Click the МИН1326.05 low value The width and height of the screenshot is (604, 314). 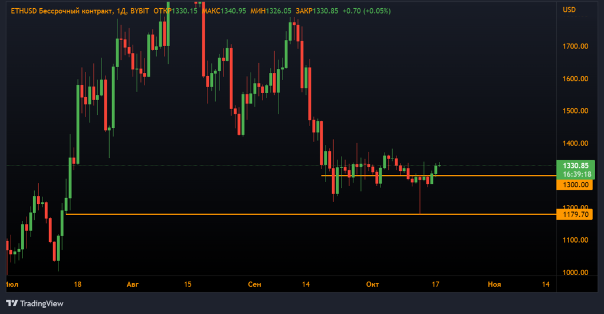[x=271, y=11]
